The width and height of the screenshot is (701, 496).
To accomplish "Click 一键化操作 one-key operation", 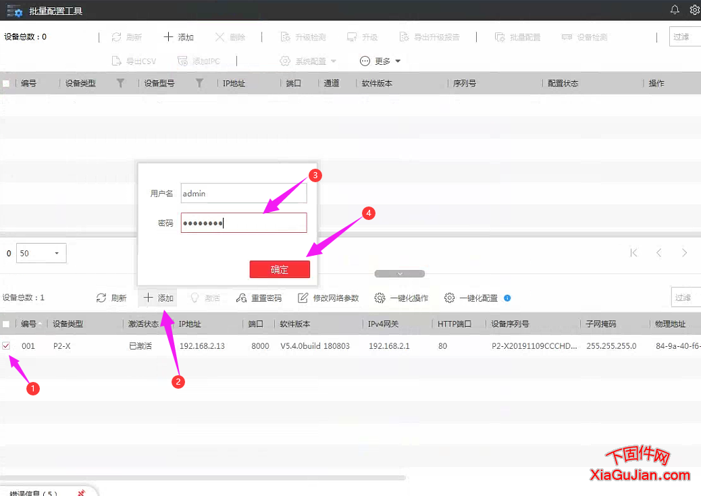I will 401,298.
